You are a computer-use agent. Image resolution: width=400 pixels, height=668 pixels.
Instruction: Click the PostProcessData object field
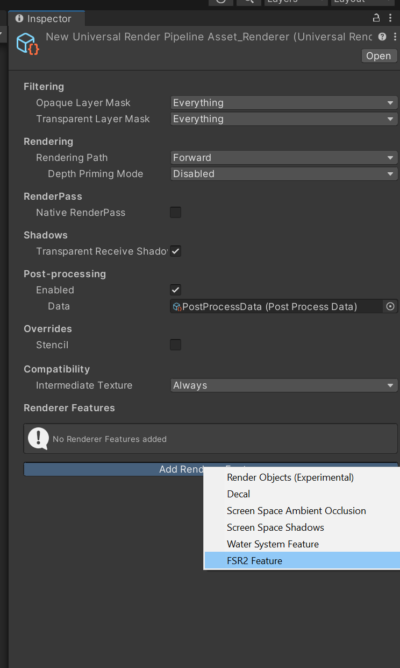coord(277,306)
